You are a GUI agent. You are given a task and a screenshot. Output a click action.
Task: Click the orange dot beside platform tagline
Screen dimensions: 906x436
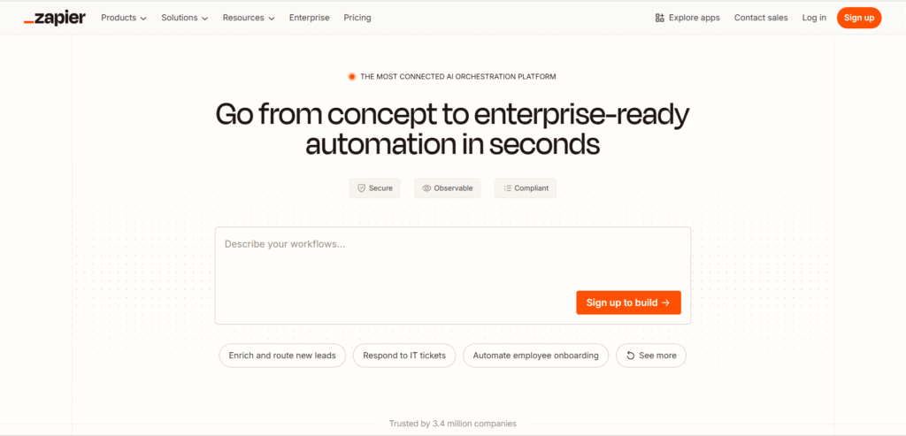coord(352,77)
